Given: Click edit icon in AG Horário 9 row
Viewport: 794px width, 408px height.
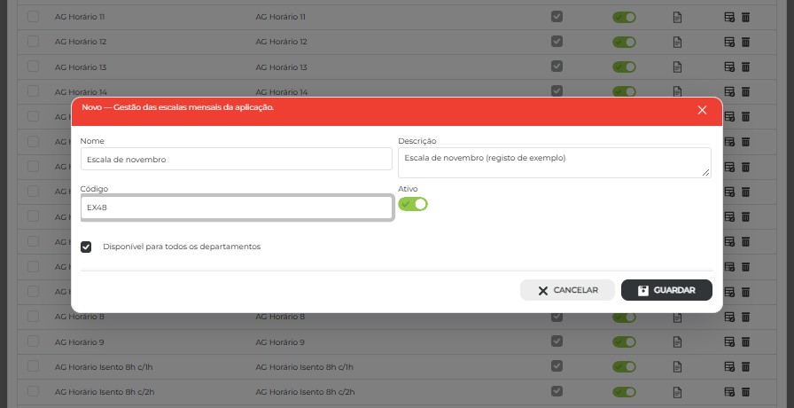Looking at the screenshot, I should point(729,342).
